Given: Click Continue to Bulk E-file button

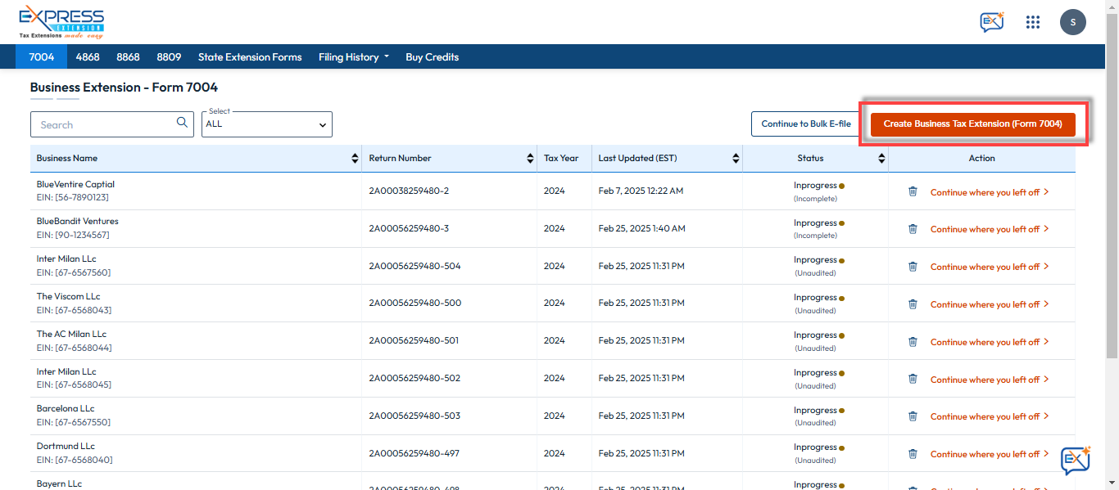Looking at the screenshot, I should (x=806, y=124).
